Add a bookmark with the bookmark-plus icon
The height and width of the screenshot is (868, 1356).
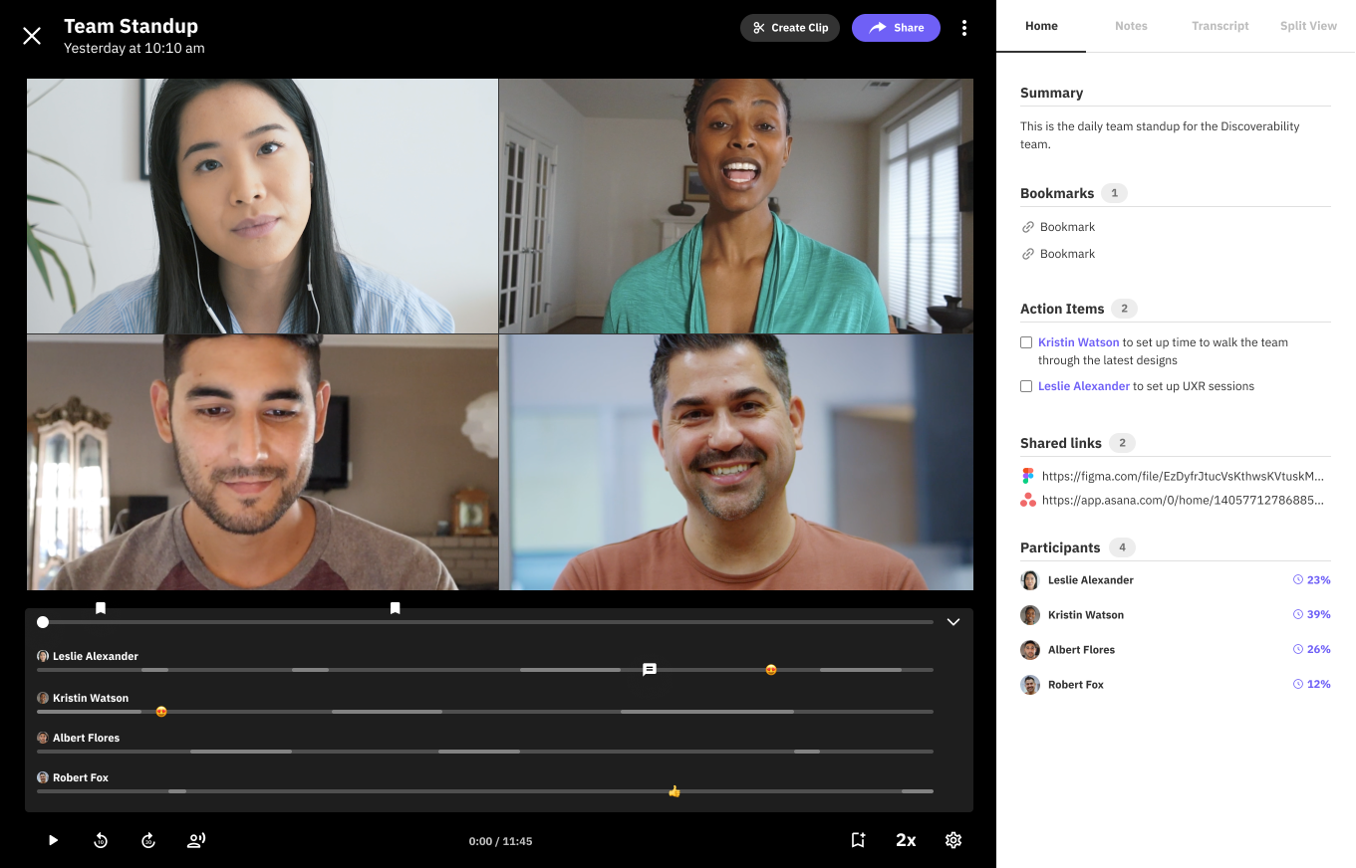858,841
